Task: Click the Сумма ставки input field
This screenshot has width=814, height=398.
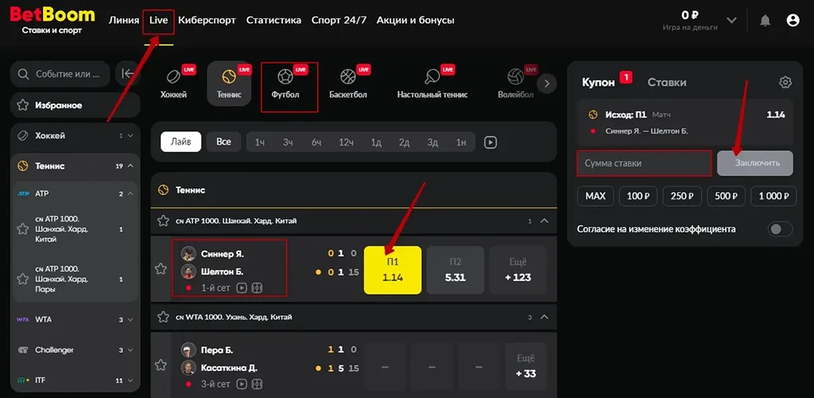Action: 643,163
